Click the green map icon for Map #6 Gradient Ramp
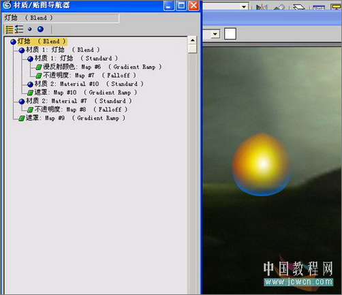Screen dimensions: 342x295 click(39, 67)
